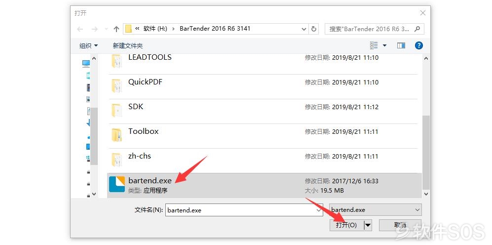
Task: Toggle the preview pane
Action: click(401, 45)
